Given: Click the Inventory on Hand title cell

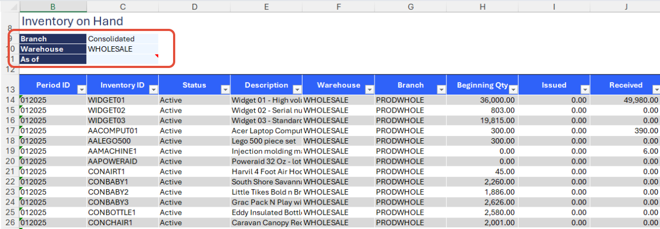Looking at the screenshot, I should tap(72, 21).
